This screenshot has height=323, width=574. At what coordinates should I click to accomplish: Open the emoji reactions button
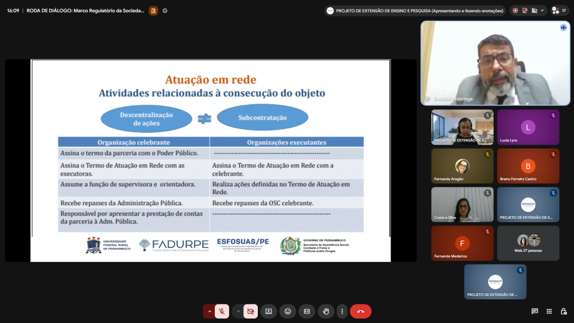pyautogui.click(x=288, y=311)
